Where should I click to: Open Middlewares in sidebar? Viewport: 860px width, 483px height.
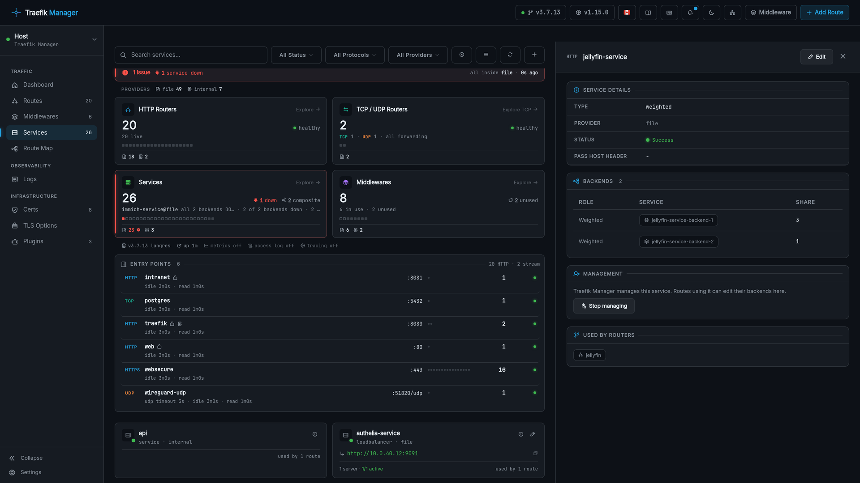[52, 117]
